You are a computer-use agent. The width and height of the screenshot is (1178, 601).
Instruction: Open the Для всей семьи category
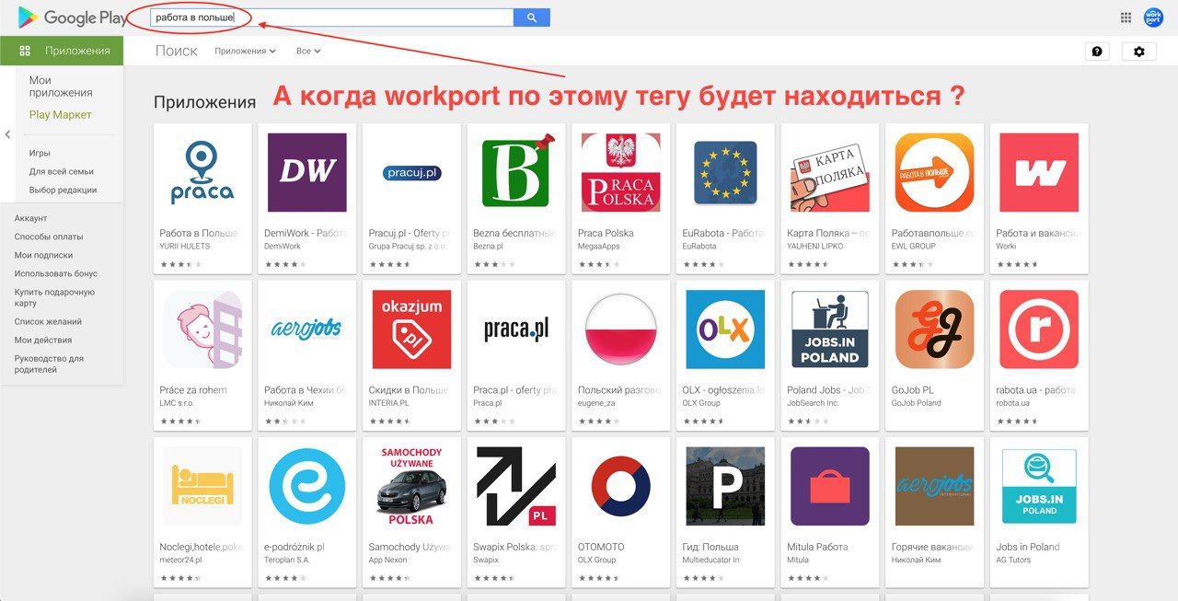62,171
